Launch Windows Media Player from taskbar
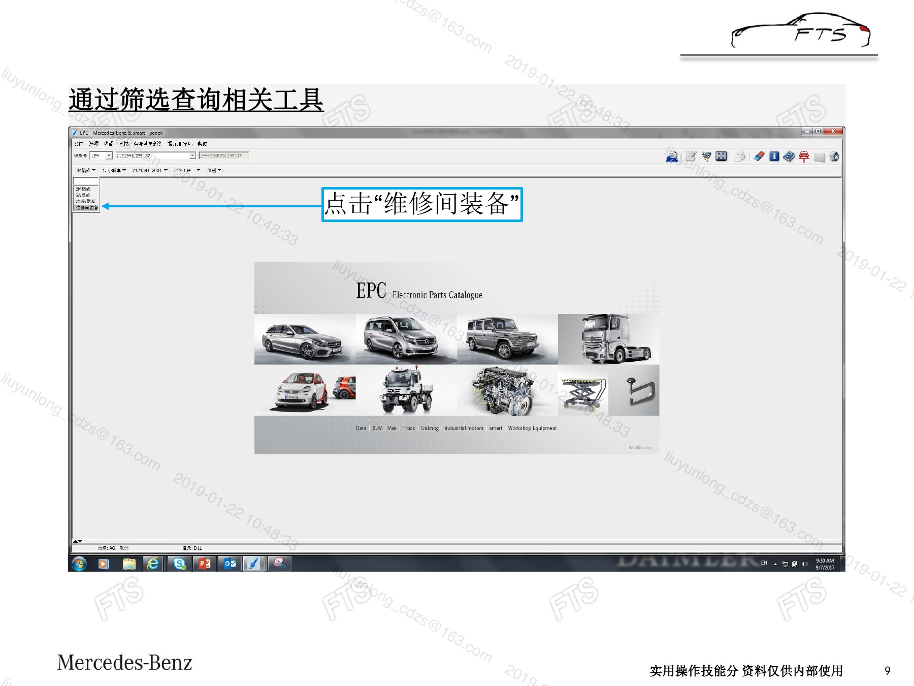914x686 pixels. [104, 564]
